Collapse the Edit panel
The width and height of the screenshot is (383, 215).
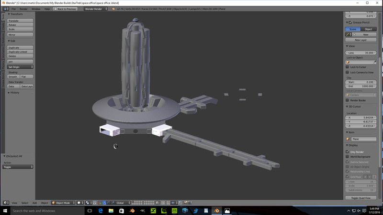(x=11, y=41)
